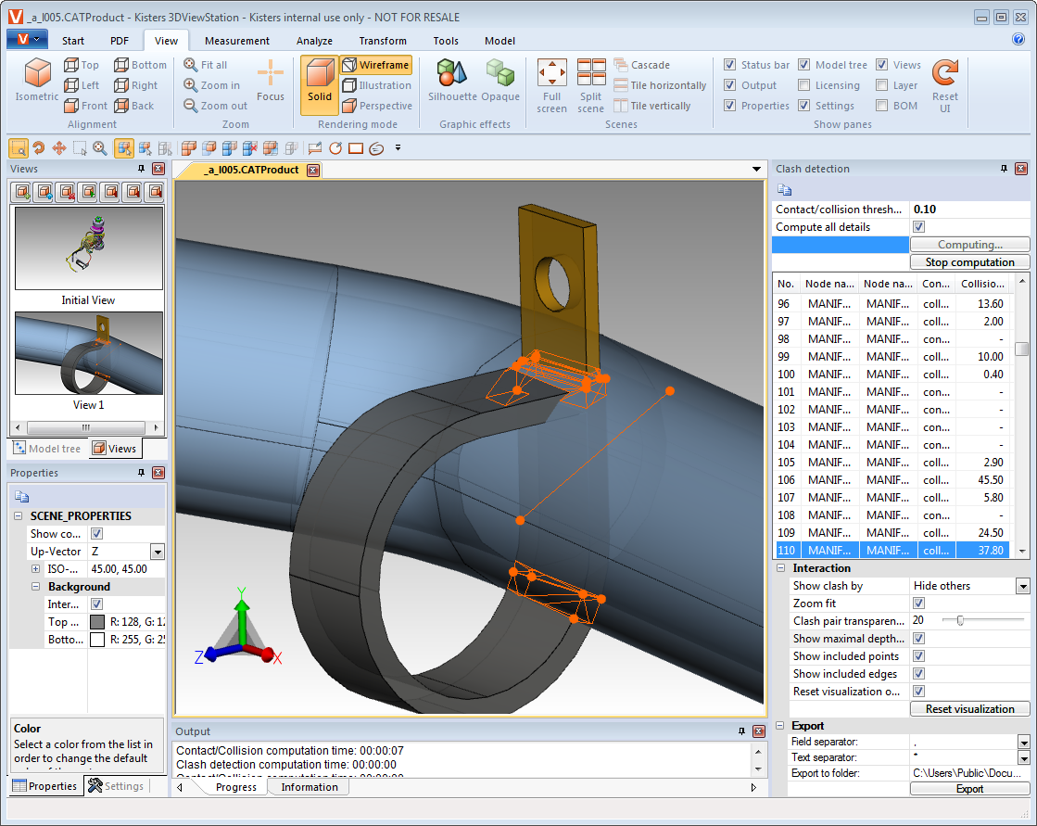This screenshot has height=826, width=1037.
Task: Expand the ISO property row
Action: tap(36, 568)
